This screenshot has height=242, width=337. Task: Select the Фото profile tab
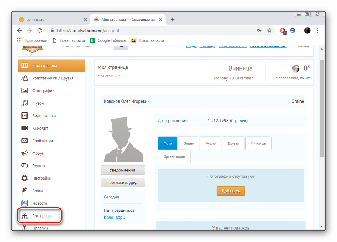click(167, 143)
